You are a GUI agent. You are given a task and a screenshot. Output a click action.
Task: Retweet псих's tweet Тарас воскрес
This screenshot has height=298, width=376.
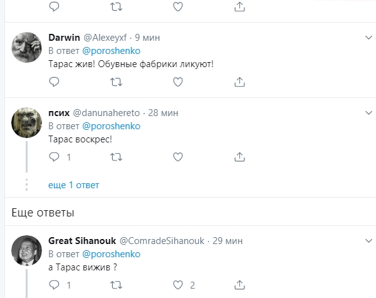[x=116, y=156]
